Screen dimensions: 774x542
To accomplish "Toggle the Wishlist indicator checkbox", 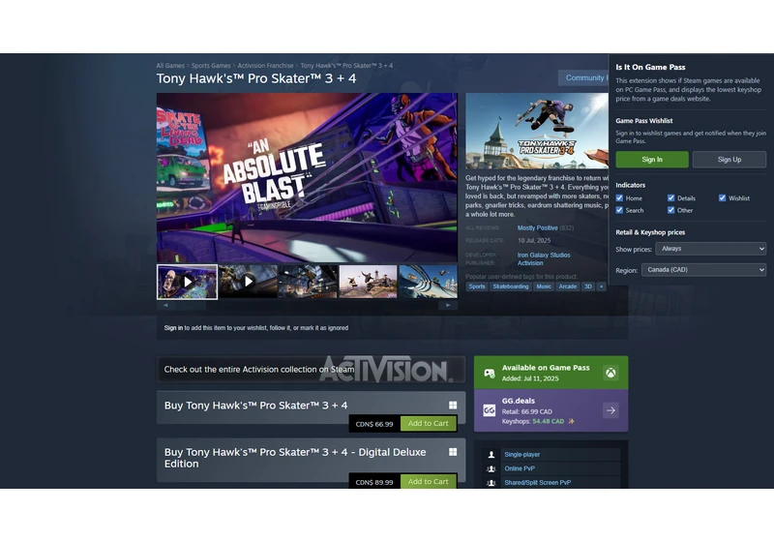I will [722, 198].
